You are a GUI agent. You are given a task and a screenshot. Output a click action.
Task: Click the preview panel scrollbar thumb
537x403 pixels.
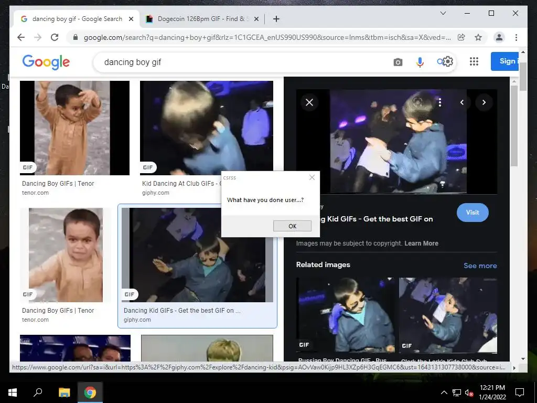tap(514, 126)
